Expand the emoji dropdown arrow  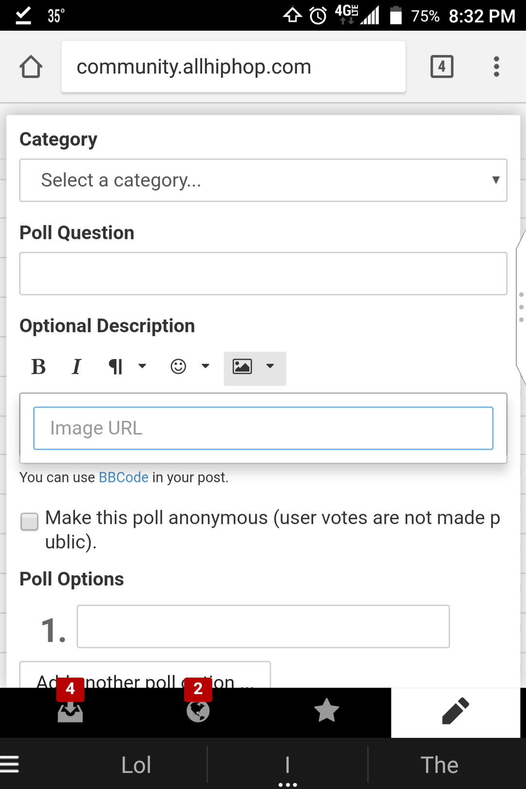coord(206,366)
